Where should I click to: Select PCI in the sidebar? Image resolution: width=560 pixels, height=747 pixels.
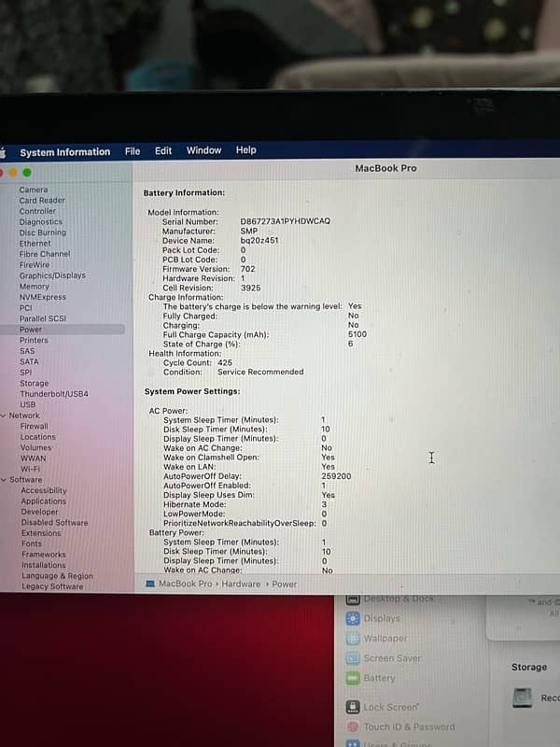[26, 308]
